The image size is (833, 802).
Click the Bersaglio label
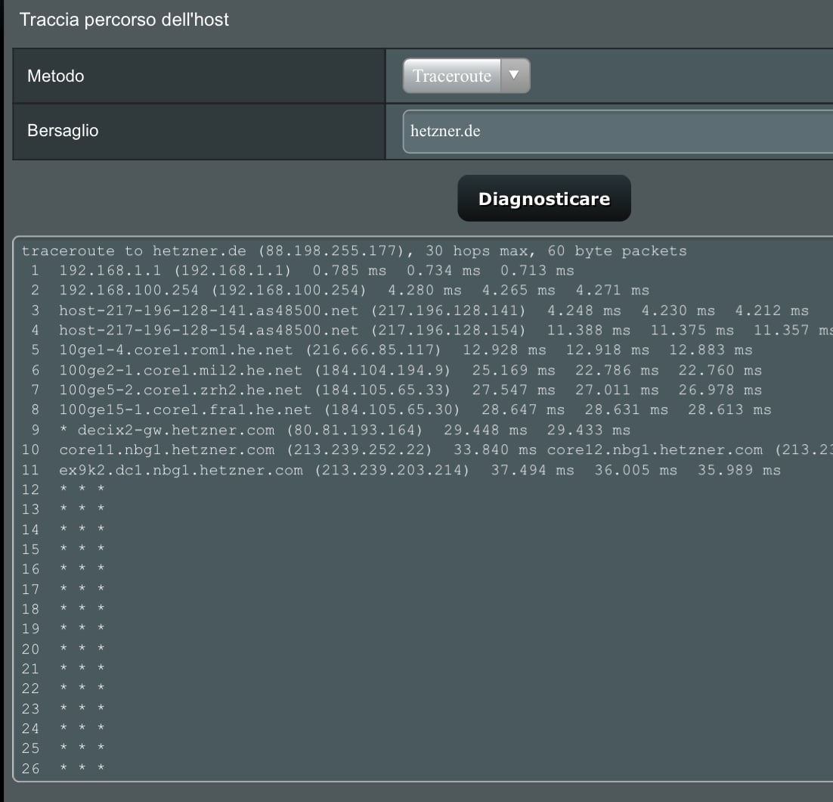coord(63,131)
